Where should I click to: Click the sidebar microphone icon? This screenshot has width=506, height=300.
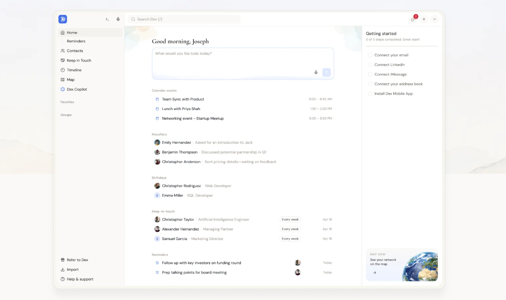[x=118, y=19]
